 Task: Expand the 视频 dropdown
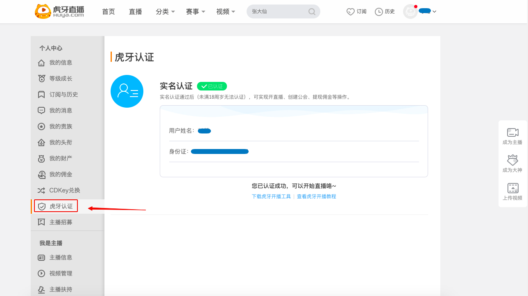pyautogui.click(x=226, y=12)
